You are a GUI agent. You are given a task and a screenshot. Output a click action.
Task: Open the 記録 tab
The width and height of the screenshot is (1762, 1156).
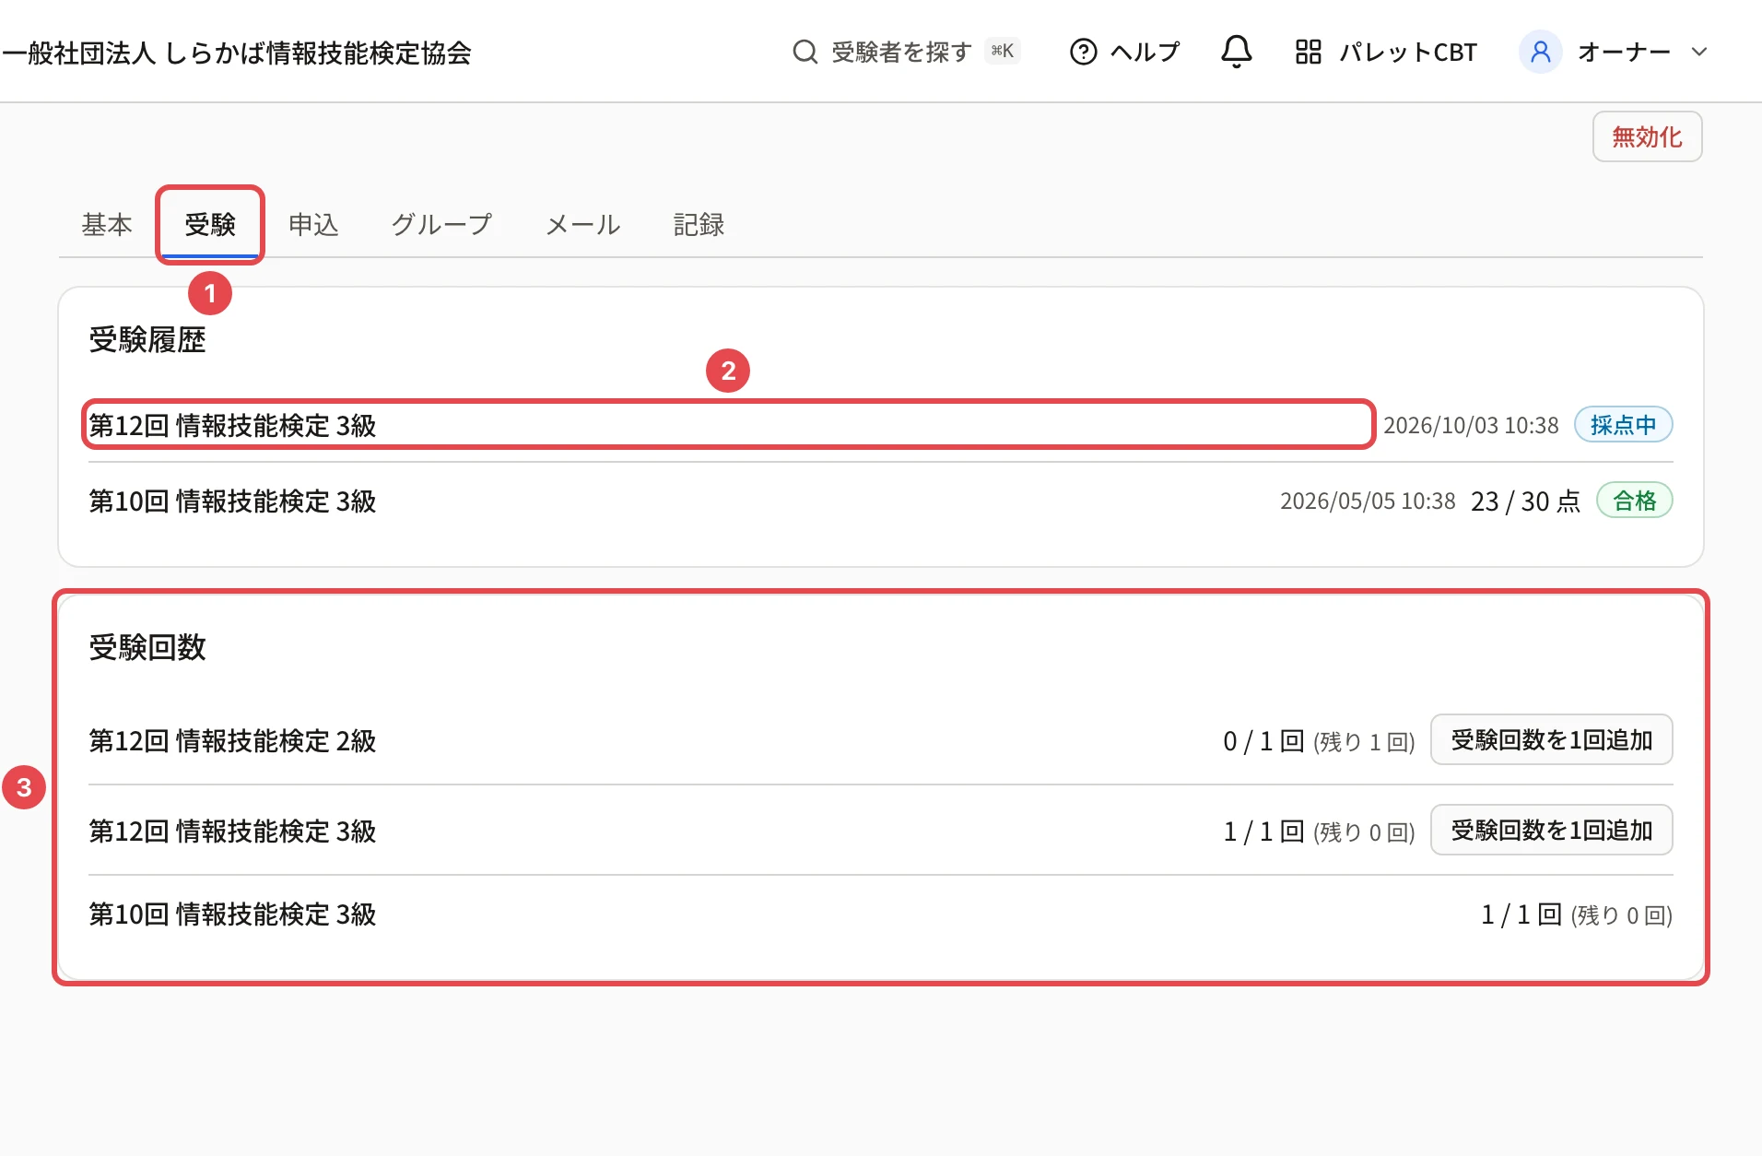click(x=699, y=224)
